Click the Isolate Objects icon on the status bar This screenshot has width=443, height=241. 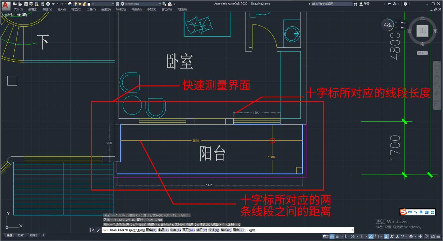coord(427,236)
